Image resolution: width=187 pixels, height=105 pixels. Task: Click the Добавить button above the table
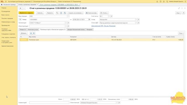[24, 33]
